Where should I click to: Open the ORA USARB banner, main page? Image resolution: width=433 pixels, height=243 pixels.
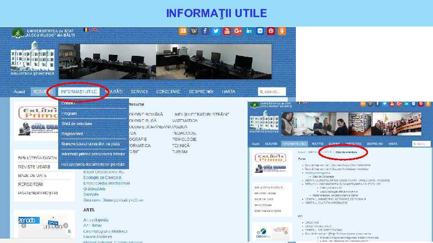click(x=39, y=129)
